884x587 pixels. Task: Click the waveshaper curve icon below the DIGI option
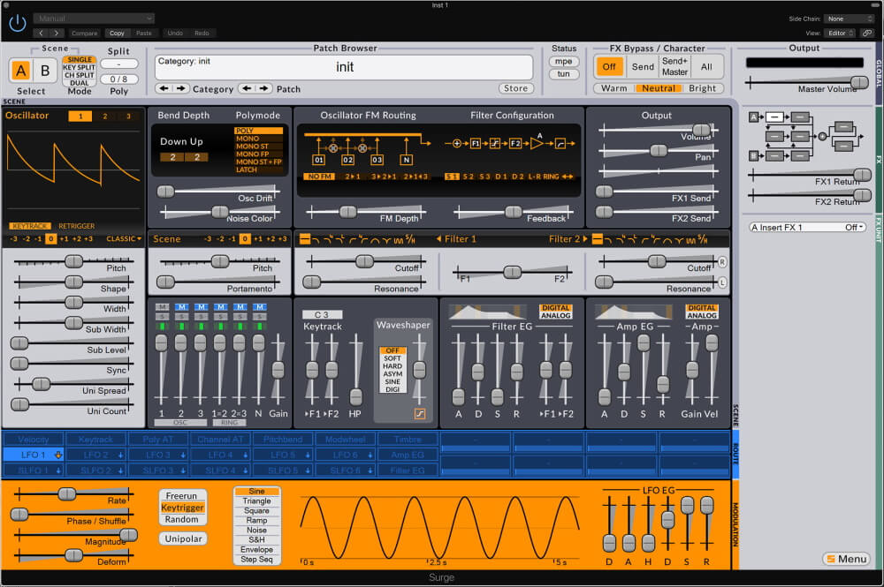421,414
